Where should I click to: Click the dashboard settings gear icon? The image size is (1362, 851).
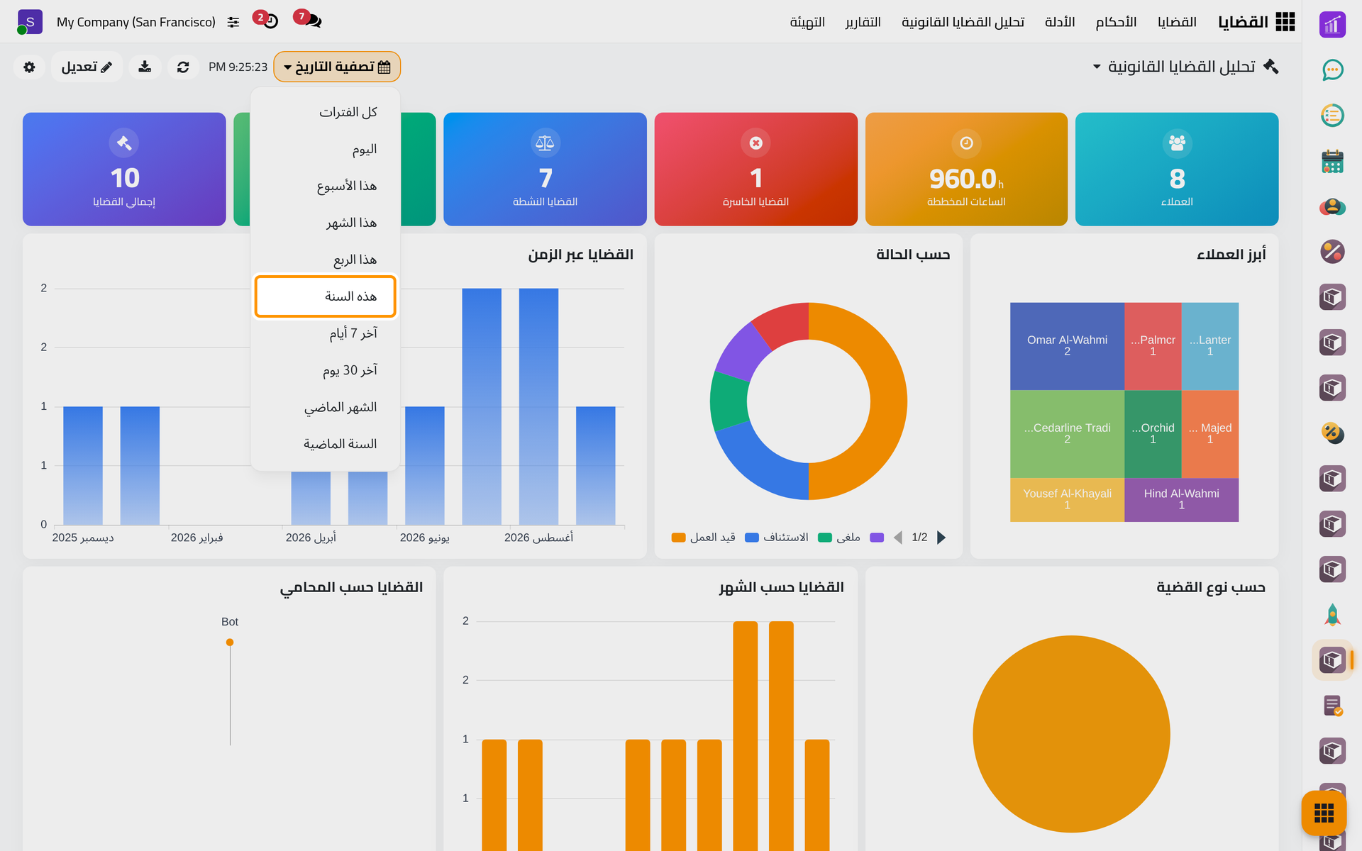[29, 67]
